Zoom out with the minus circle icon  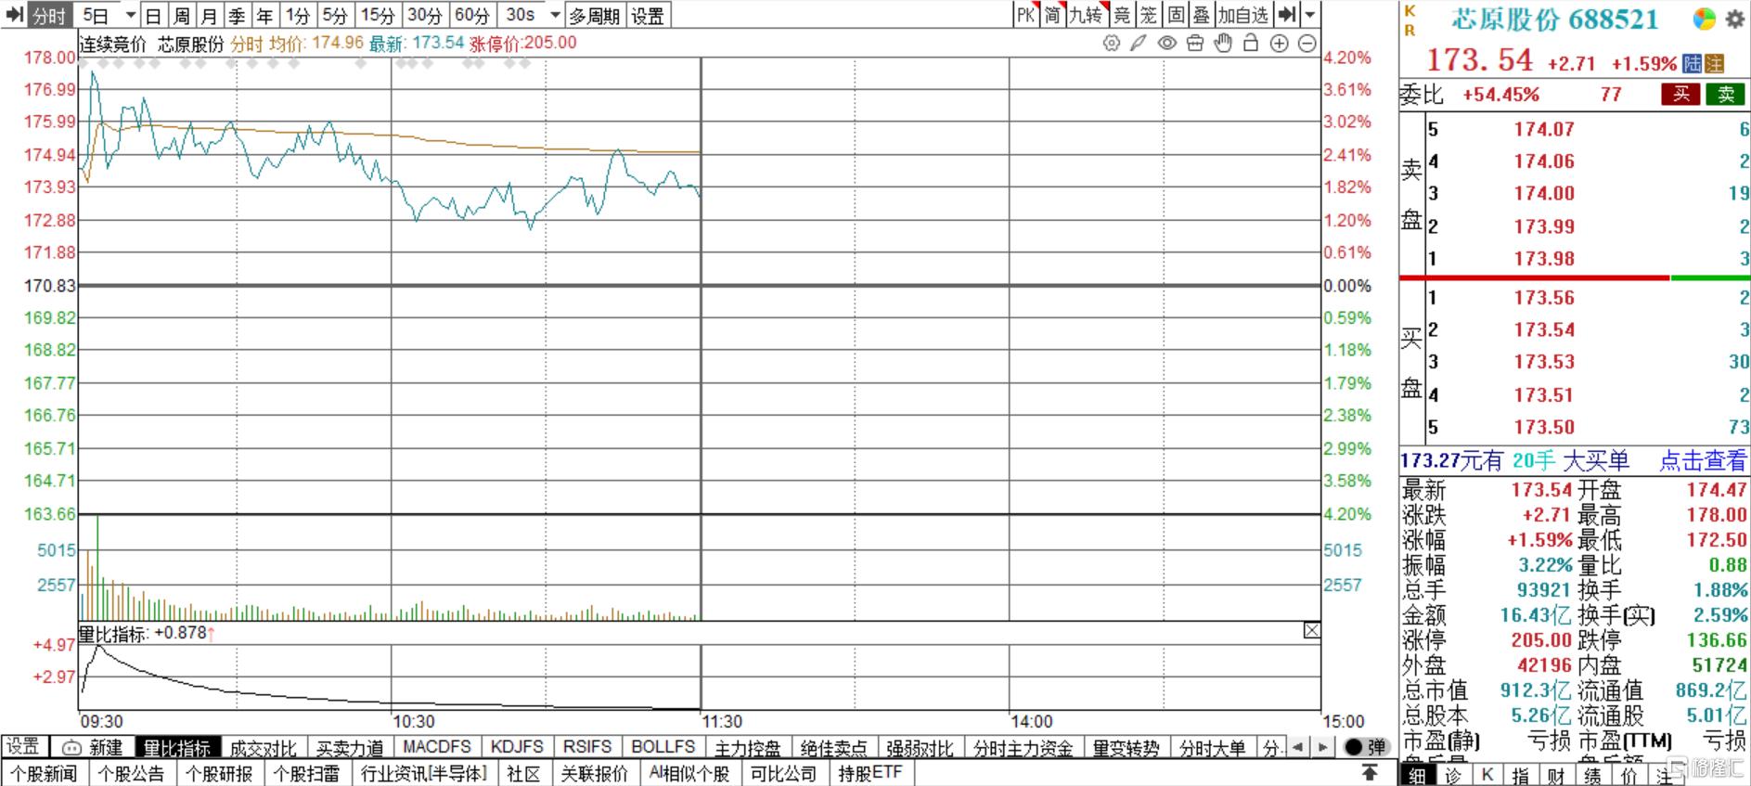[x=1307, y=44]
